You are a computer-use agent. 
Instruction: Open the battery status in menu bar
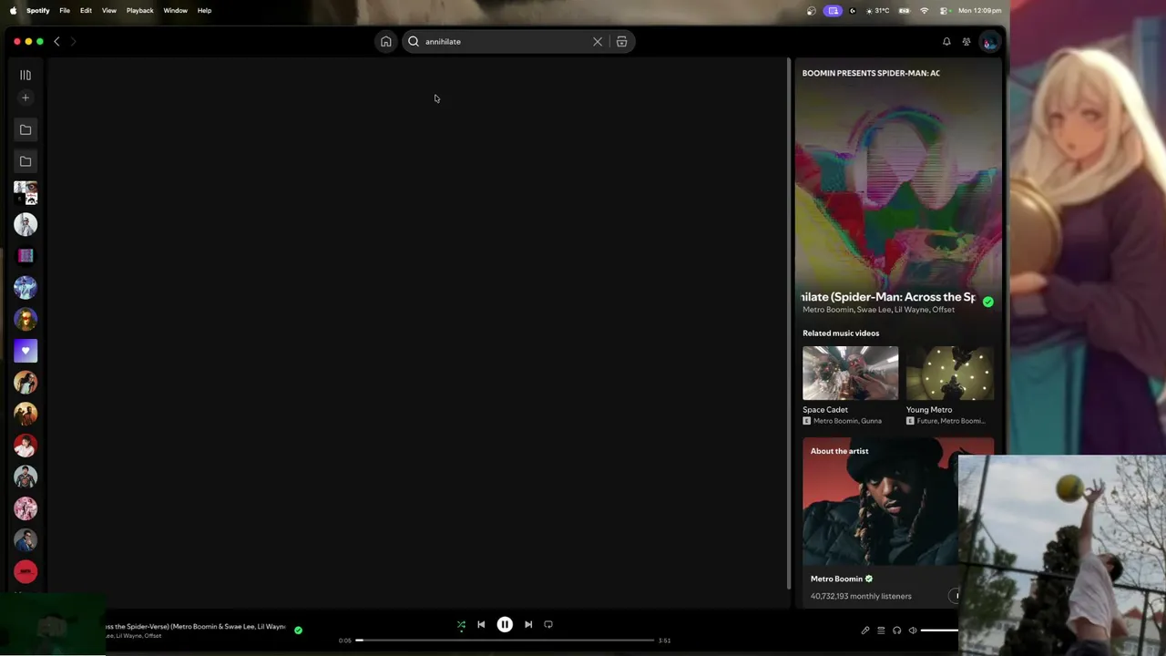[904, 10]
